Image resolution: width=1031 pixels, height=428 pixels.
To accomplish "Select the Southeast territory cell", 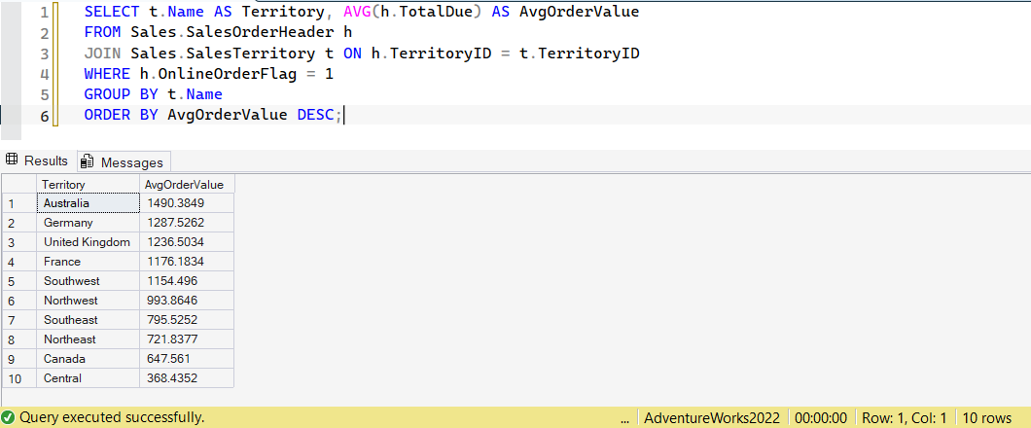I will point(89,319).
